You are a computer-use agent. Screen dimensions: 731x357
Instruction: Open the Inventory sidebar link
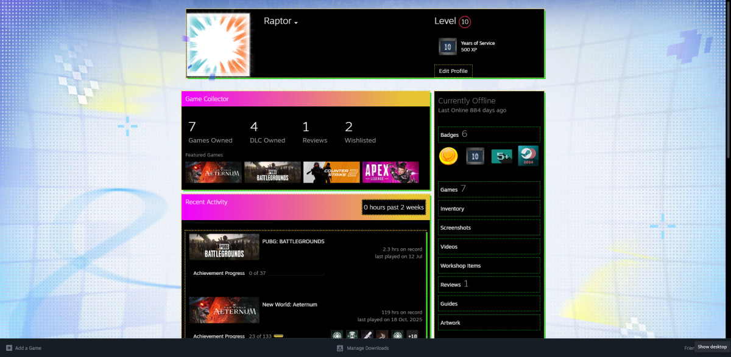pos(489,209)
